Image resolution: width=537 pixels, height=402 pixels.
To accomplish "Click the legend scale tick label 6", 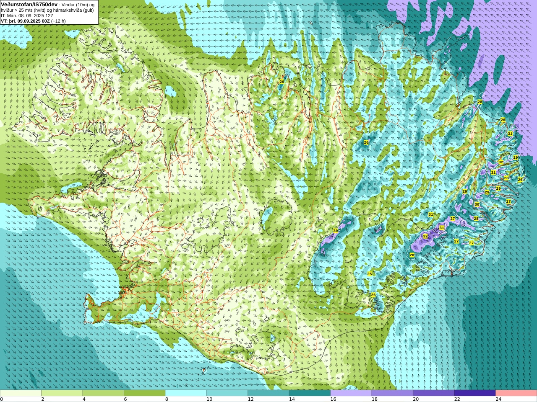I will coord(125,399).
